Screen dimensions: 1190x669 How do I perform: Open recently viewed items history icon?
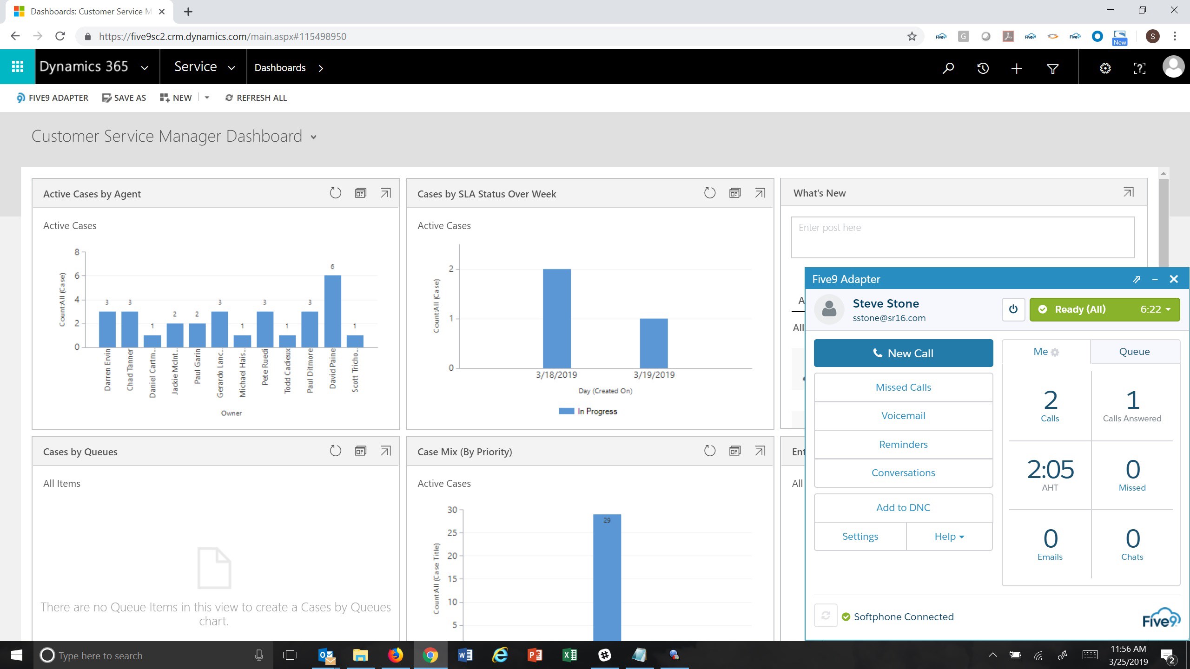pos(983,68)
